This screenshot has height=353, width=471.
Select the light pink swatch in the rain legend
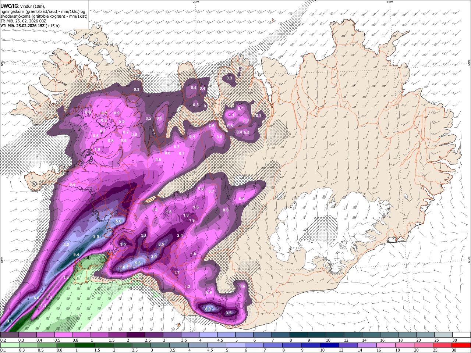click(x=386, y=345)
